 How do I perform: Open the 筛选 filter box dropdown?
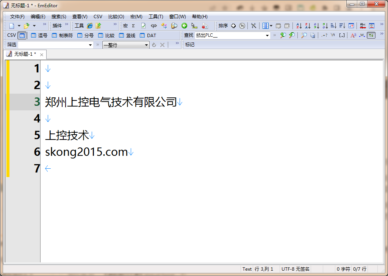(90, 45)
